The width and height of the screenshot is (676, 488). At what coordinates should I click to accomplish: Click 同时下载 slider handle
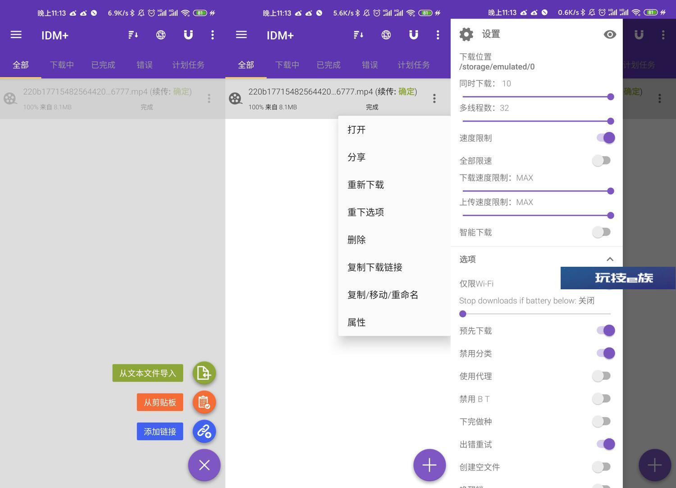click(x=611, y=96)
